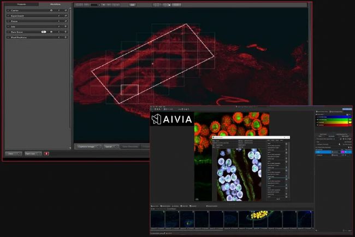Select the small white tile rectangle in overview
Image resolution: width=355 pixels, height=237 pixels.
tap(129, 90)
